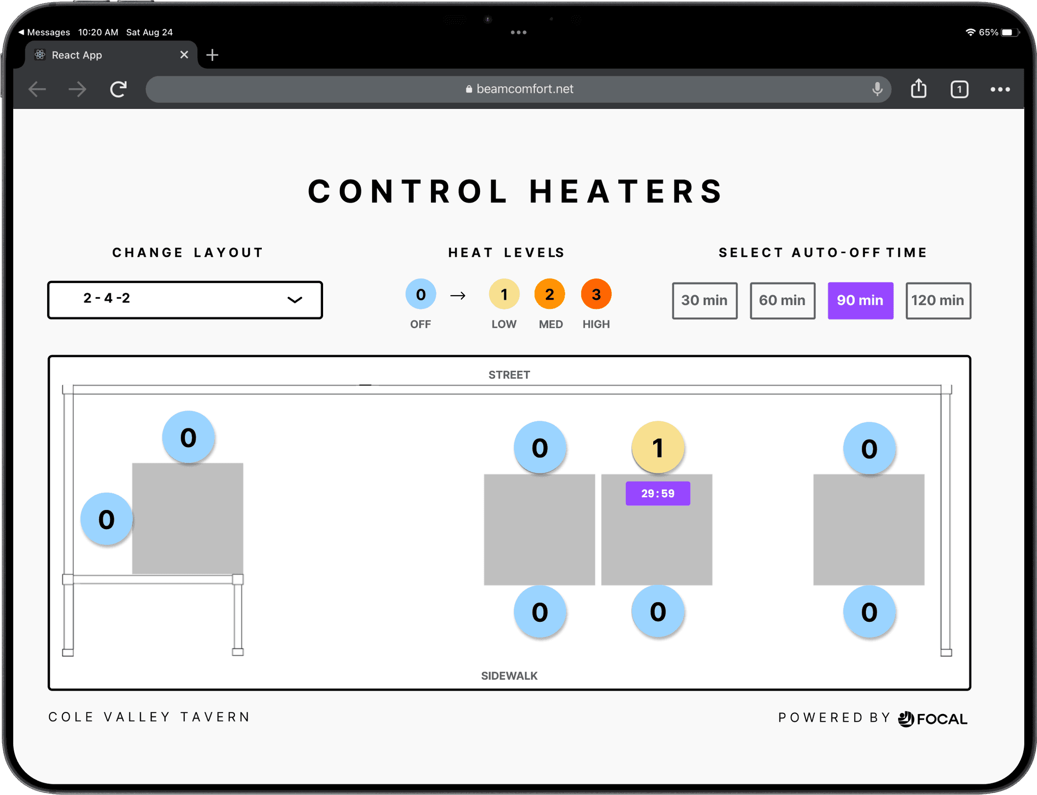This screenshot has height=795, width=1037.
Task: Tap the 29:59 timer badge
Action: 658,493
